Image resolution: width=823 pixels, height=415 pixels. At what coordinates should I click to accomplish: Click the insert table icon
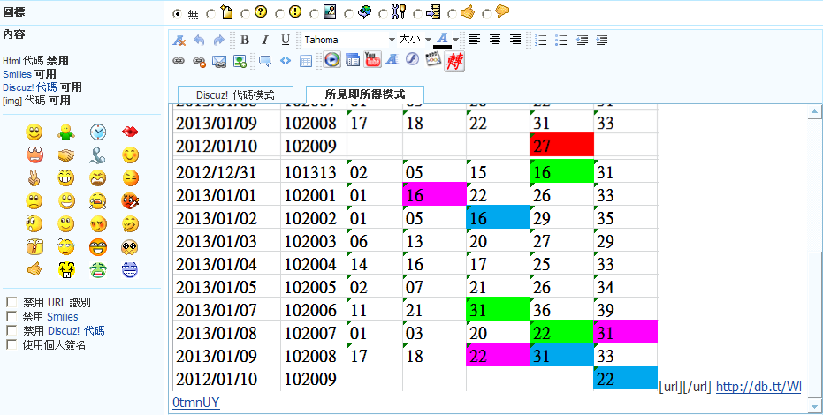[306, 61]
